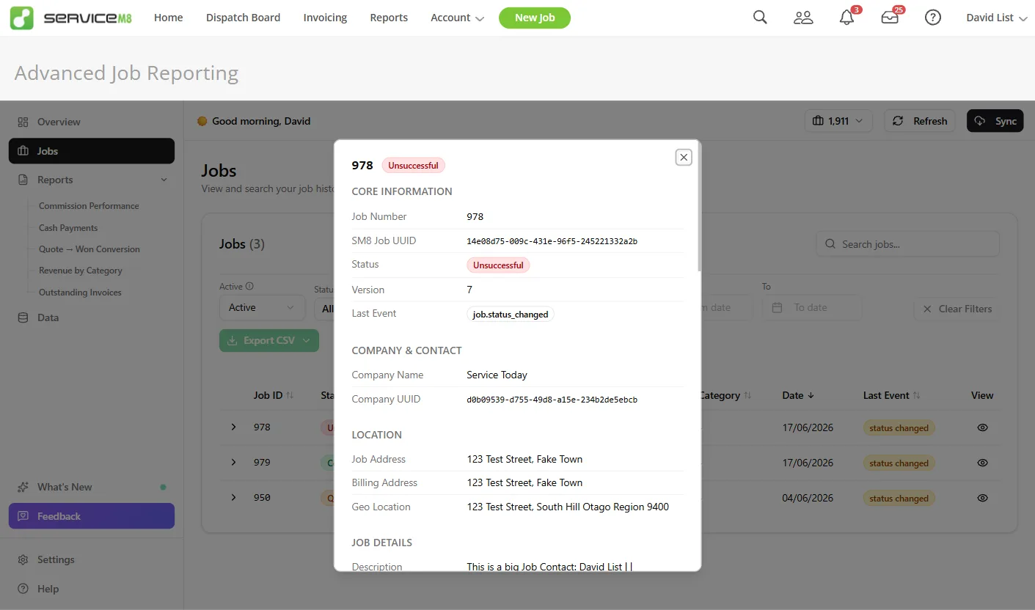Close the job 978 details dialog
This screenshot has height=610, width=1035.
coord(684,157)
